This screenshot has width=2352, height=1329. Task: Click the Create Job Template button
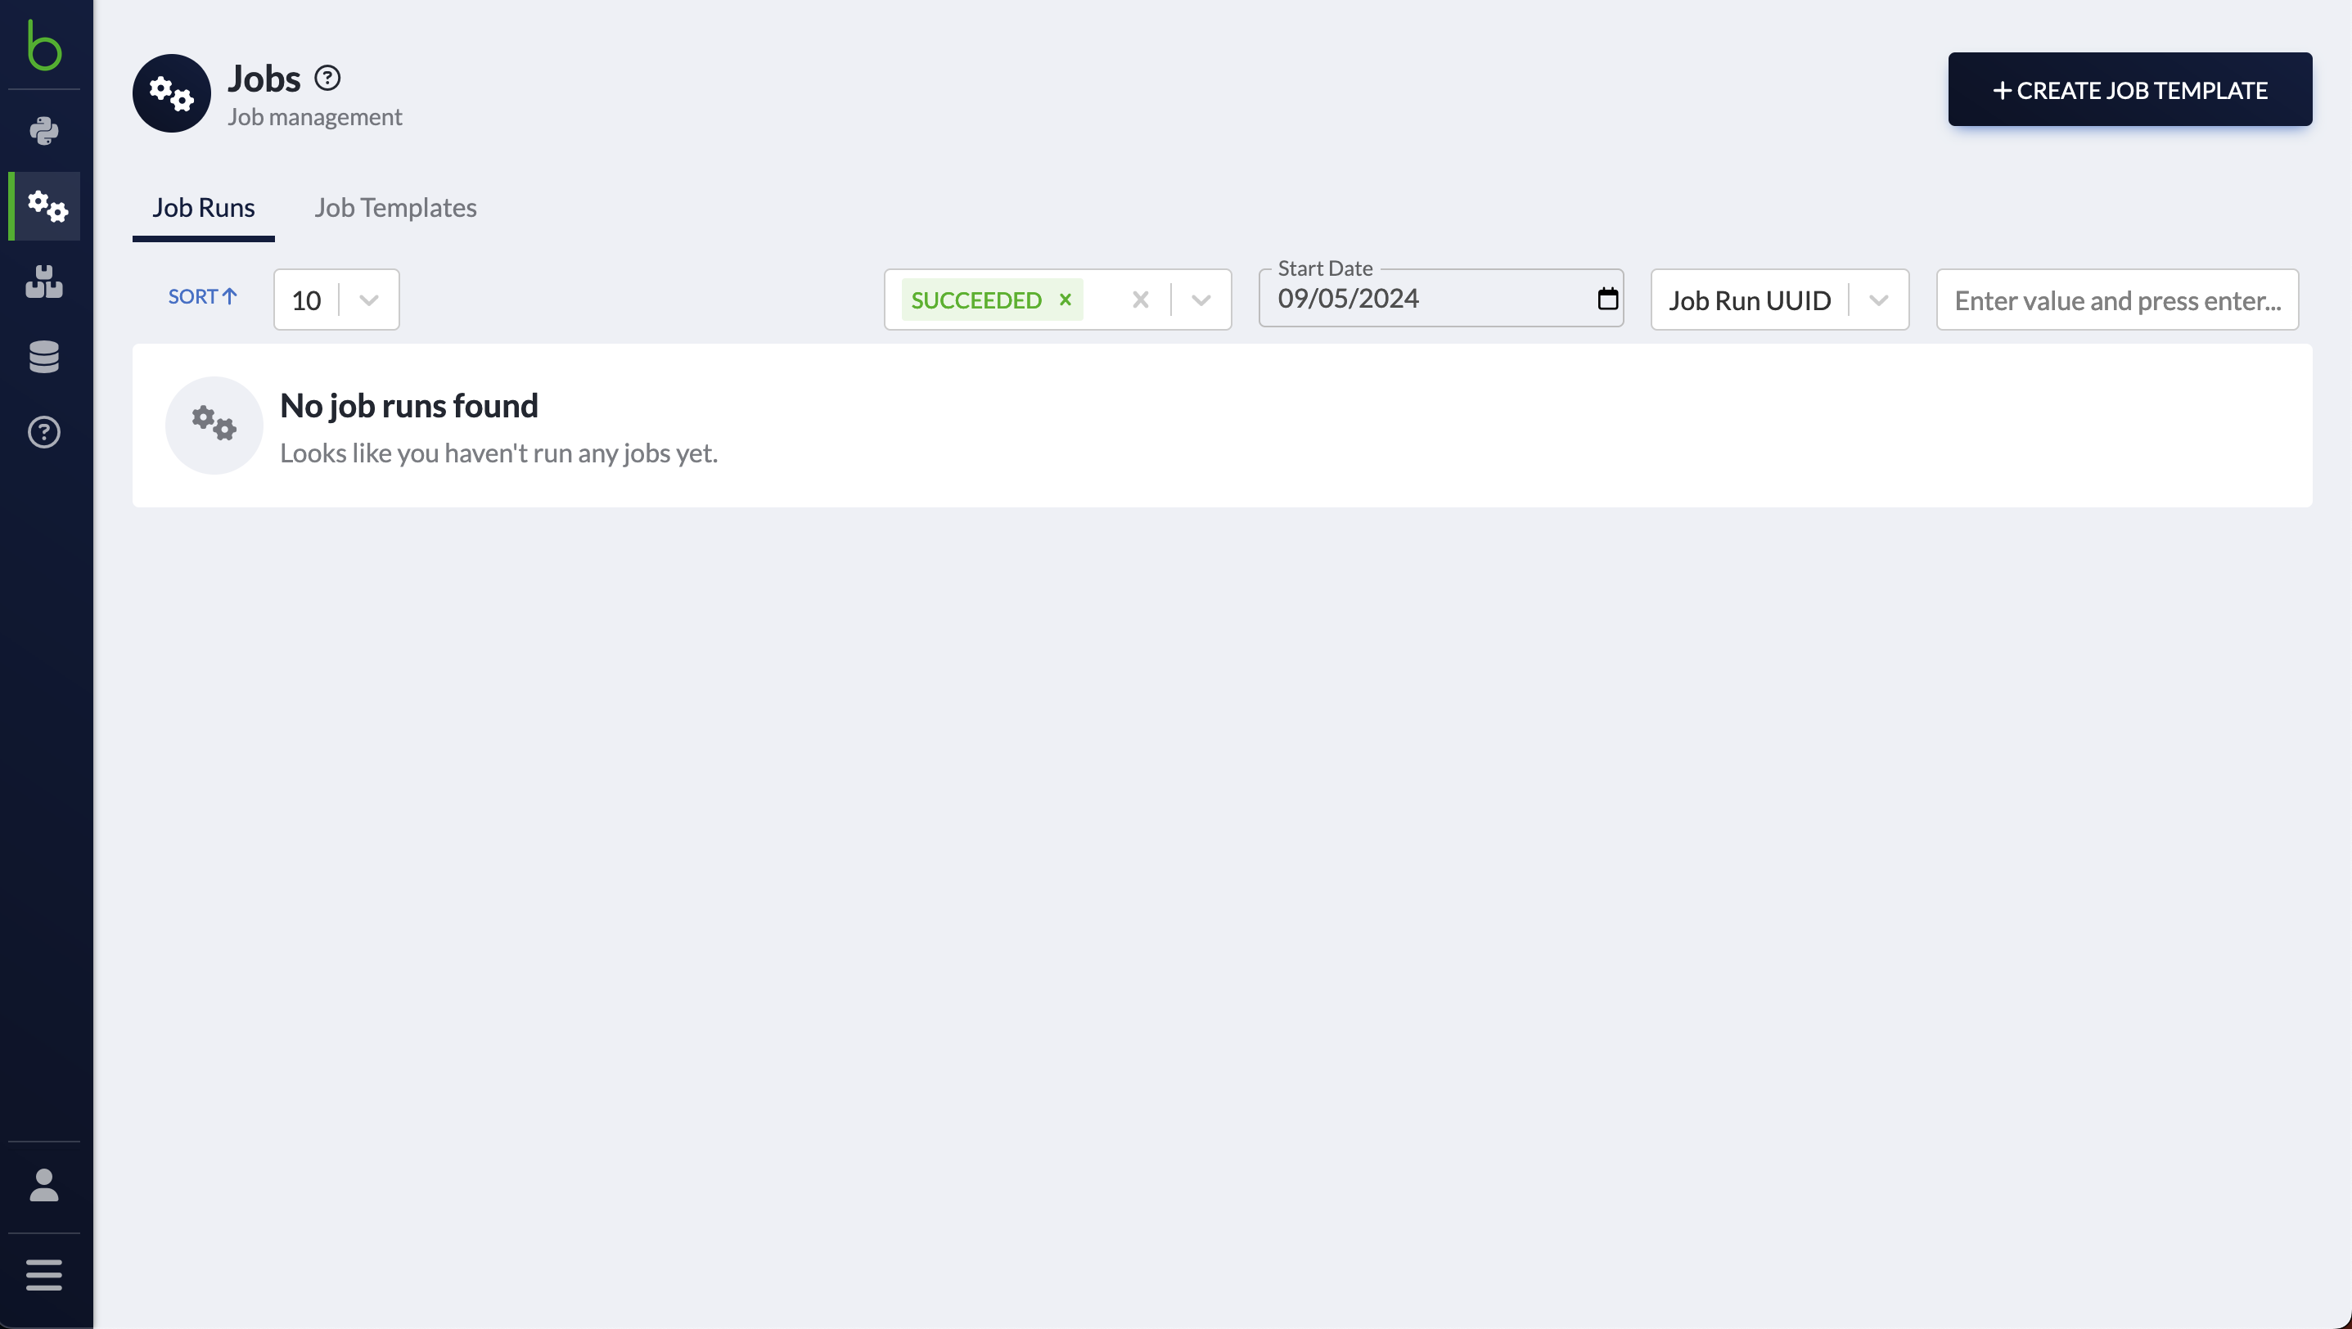[2129, 89]
